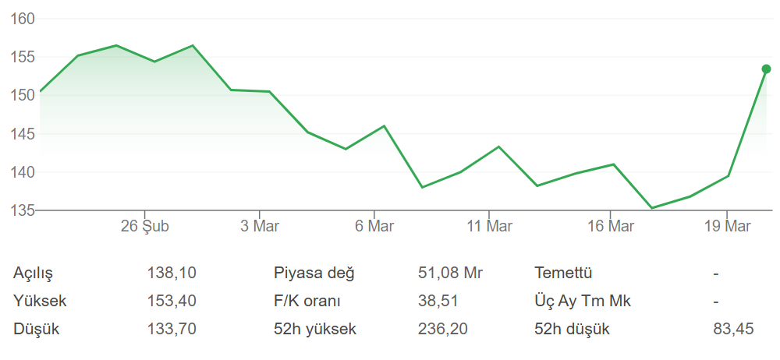Select the Yüksek value 153,40
Screen dimensions: 780x360
pos(172,301)
